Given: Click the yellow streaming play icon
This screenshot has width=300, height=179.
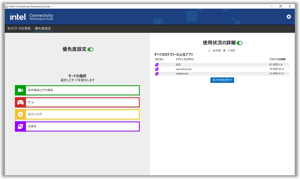Looking at the screenshot, I should (20, 114).
